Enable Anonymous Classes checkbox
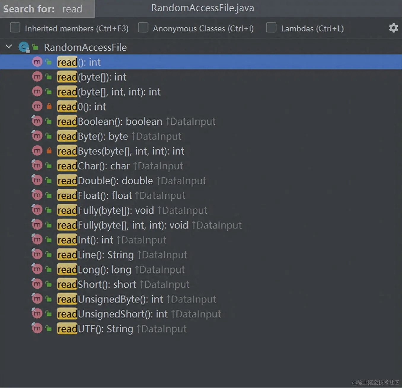The height and width of the screenshot is (388, 402). tap(143, 28)
